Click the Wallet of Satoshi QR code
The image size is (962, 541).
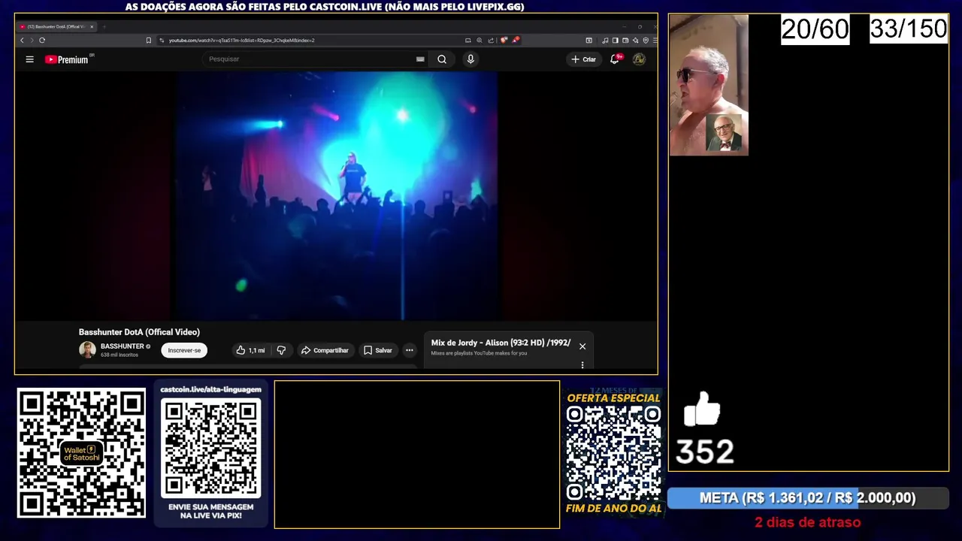(81, 452)
